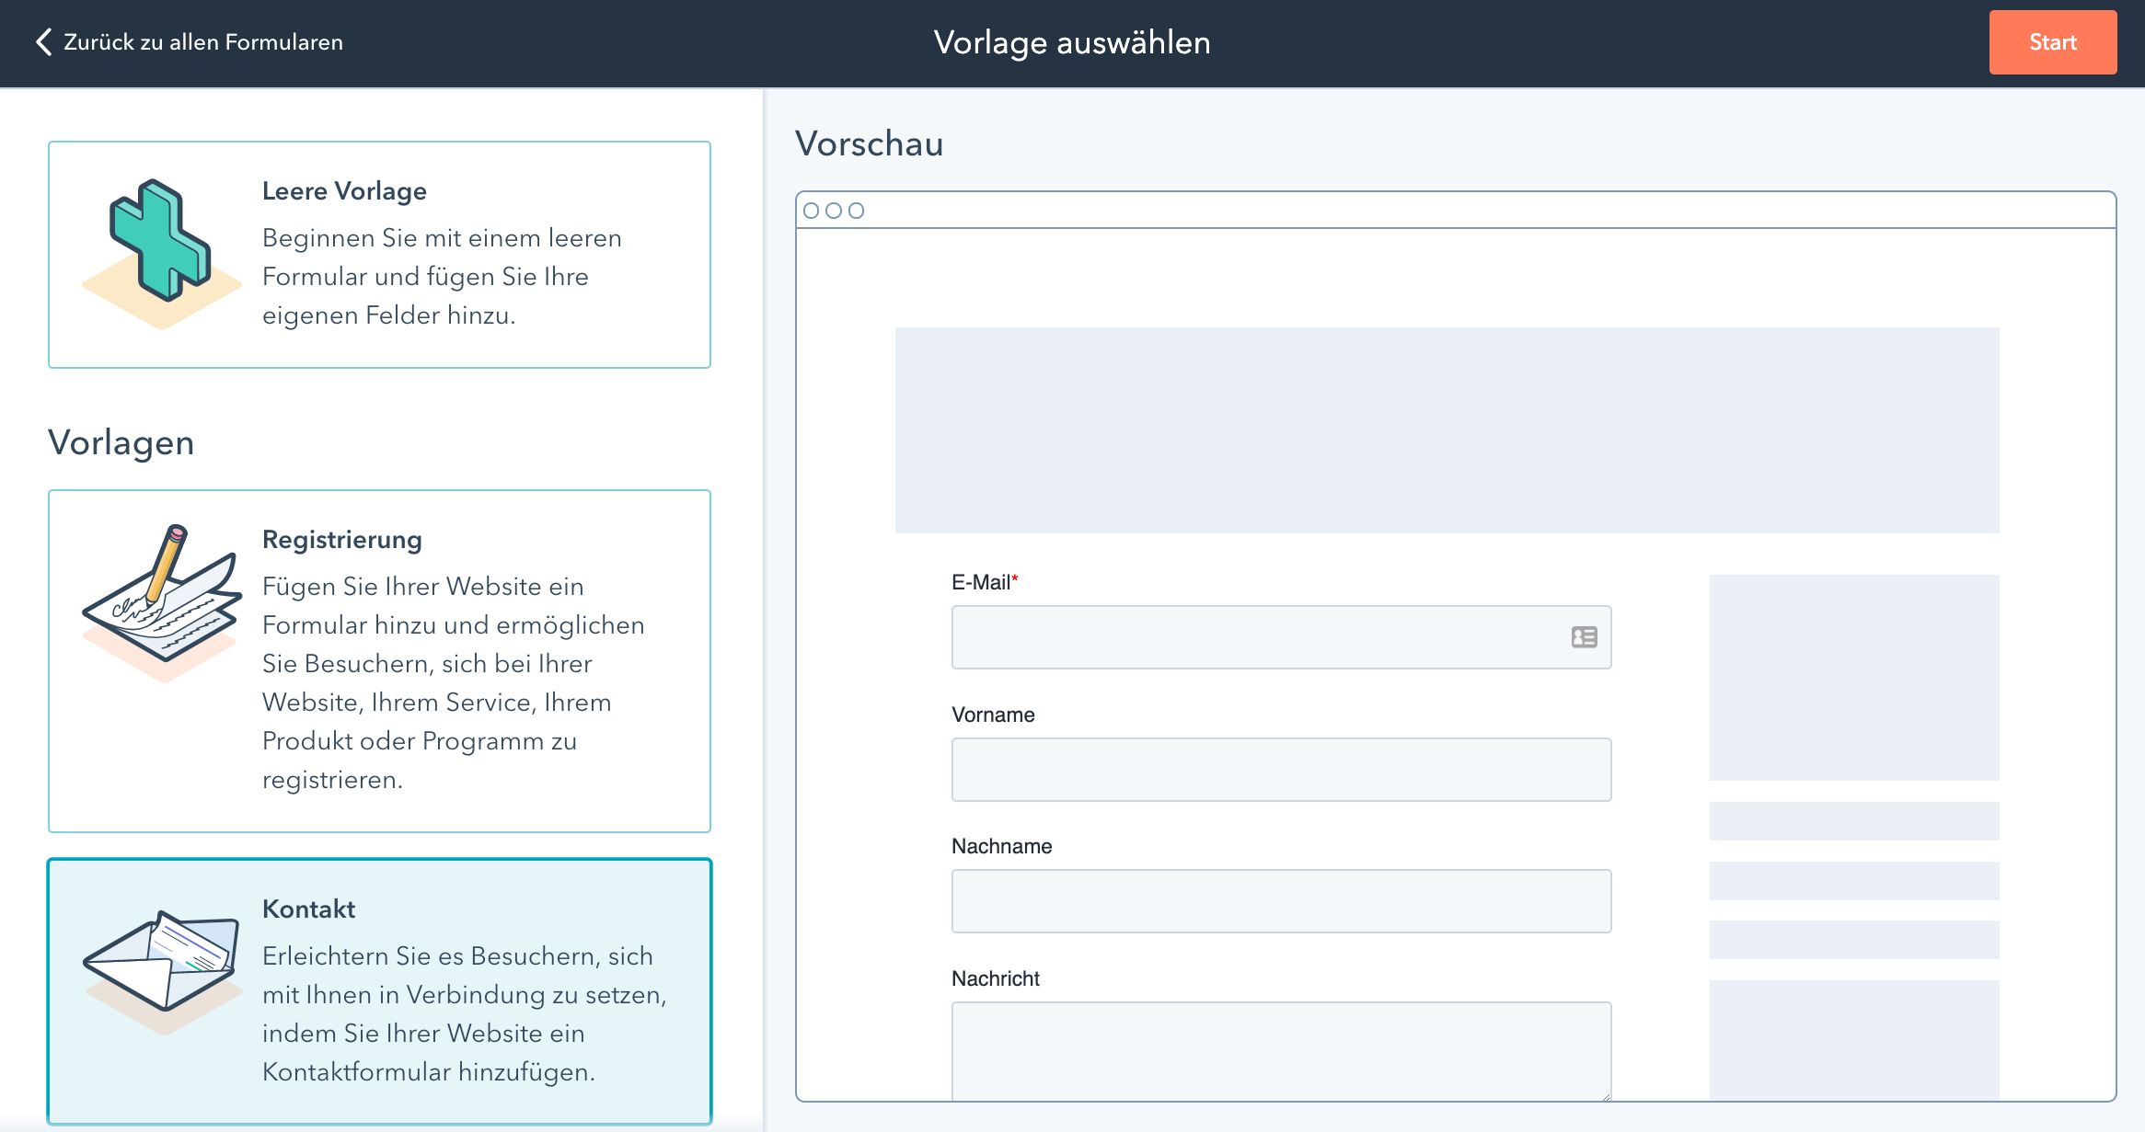Click the contact card icon in E-Mail field
Viewport: 2145px width, 1132px height.
(1584, 637)
